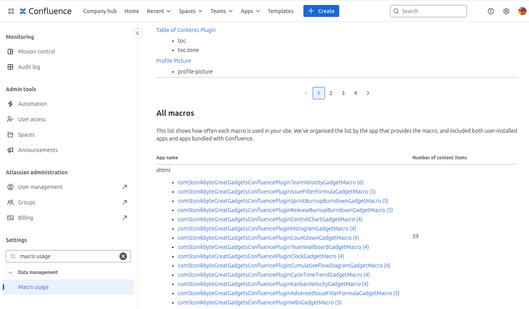
Task: Go to Home in top navigation
Action: pos(132,11)
